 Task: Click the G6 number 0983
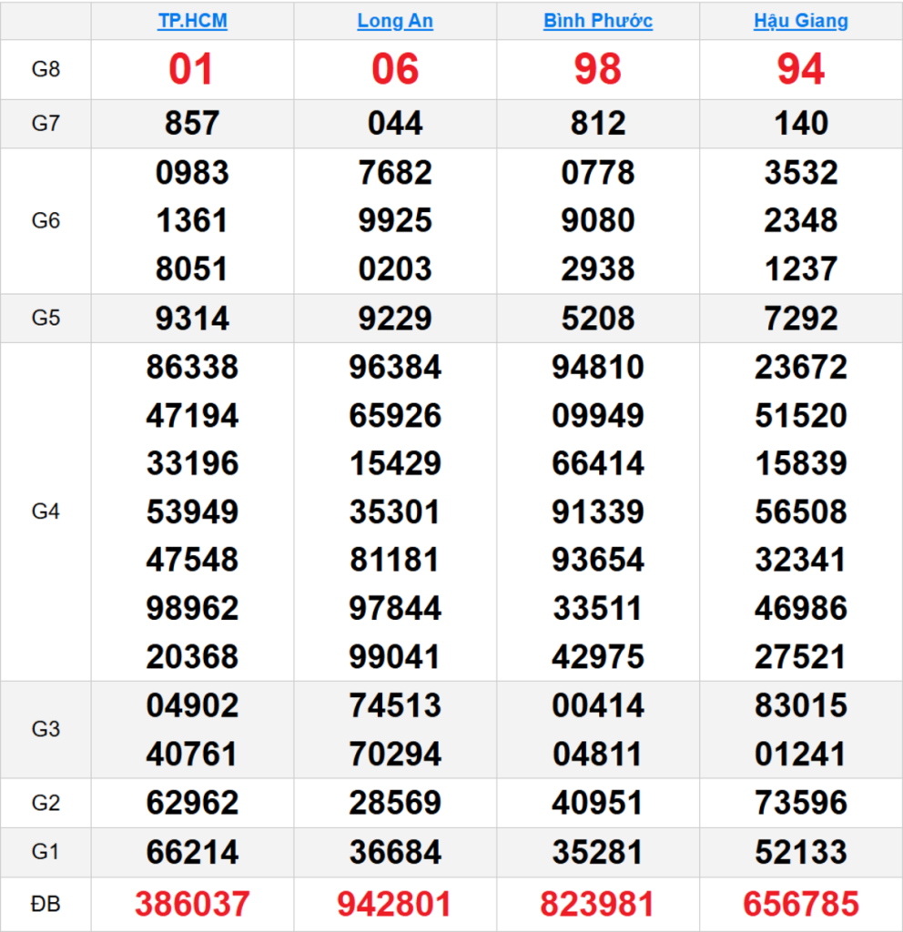[x=193, y=173]
